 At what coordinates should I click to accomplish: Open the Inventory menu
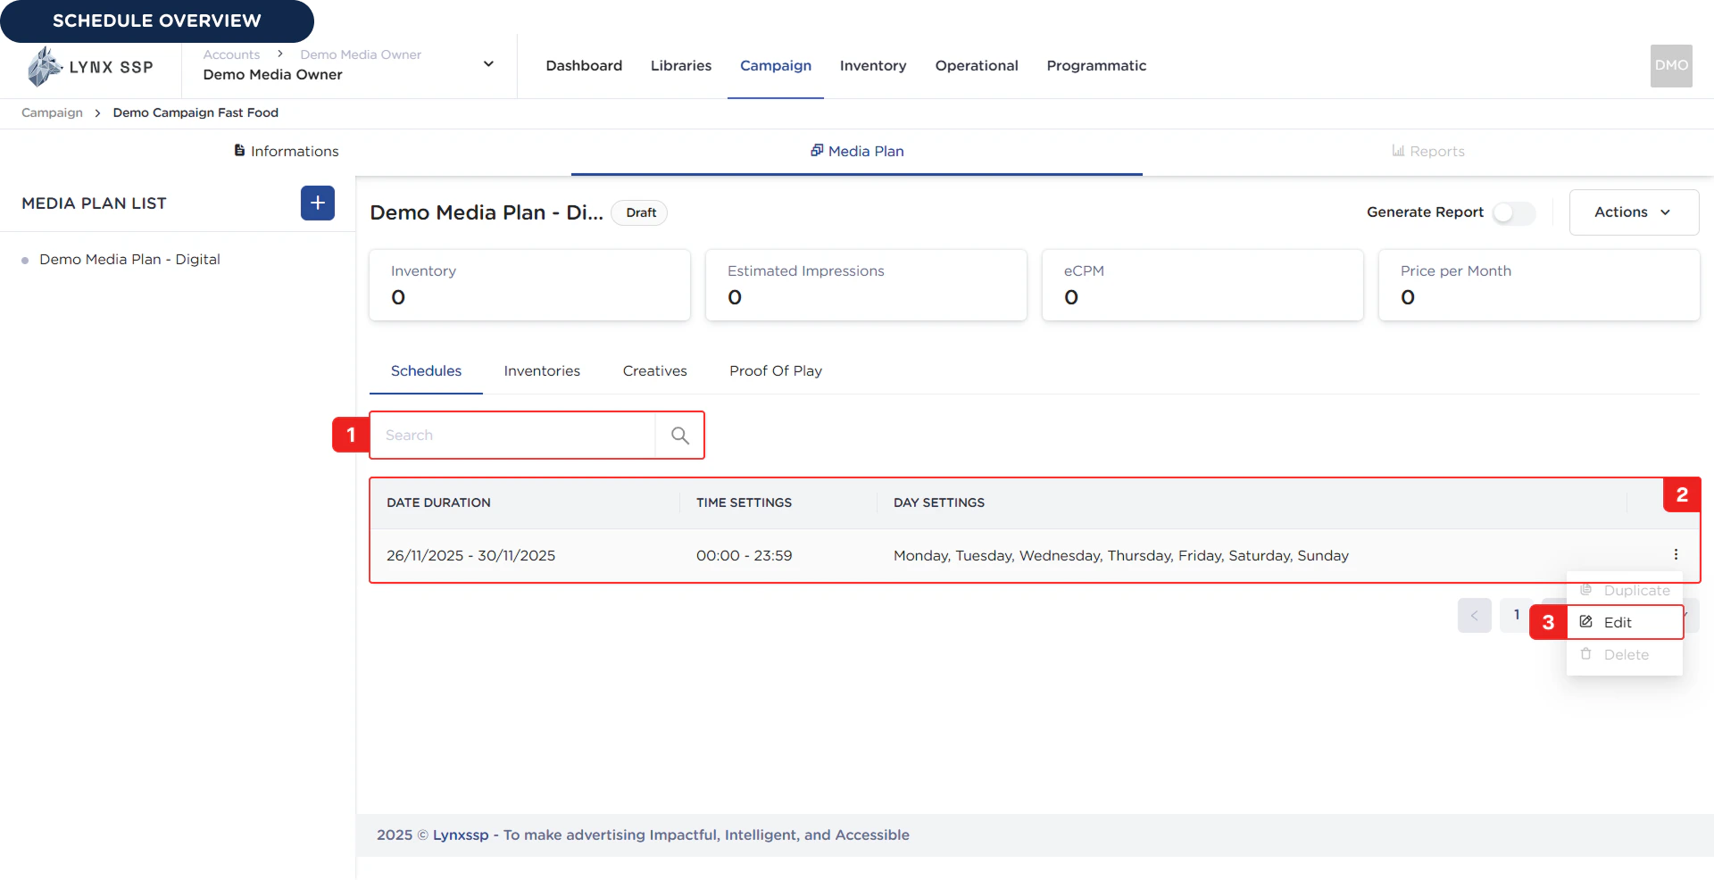click(873, 65)
